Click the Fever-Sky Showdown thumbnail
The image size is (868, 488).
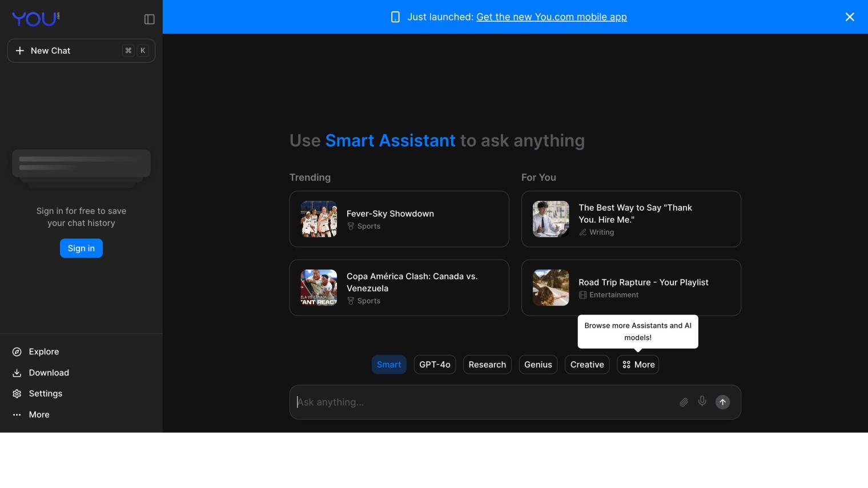(319, 219)
